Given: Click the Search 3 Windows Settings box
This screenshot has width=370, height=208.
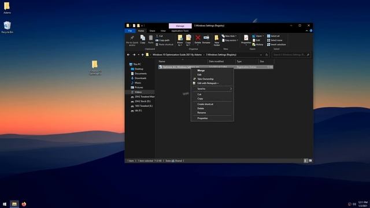Looking at the screenshot, I should point(291,55).
